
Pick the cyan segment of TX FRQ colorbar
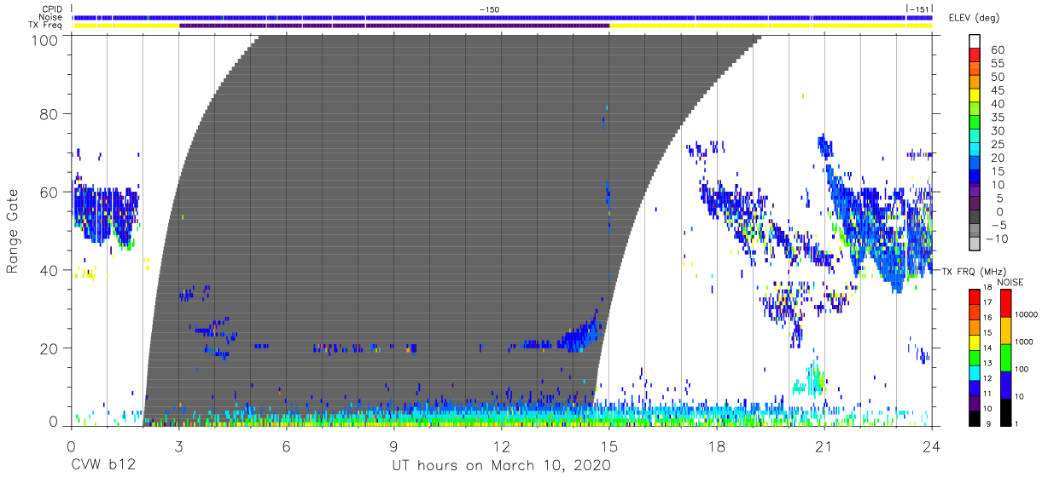click(975, 371)
